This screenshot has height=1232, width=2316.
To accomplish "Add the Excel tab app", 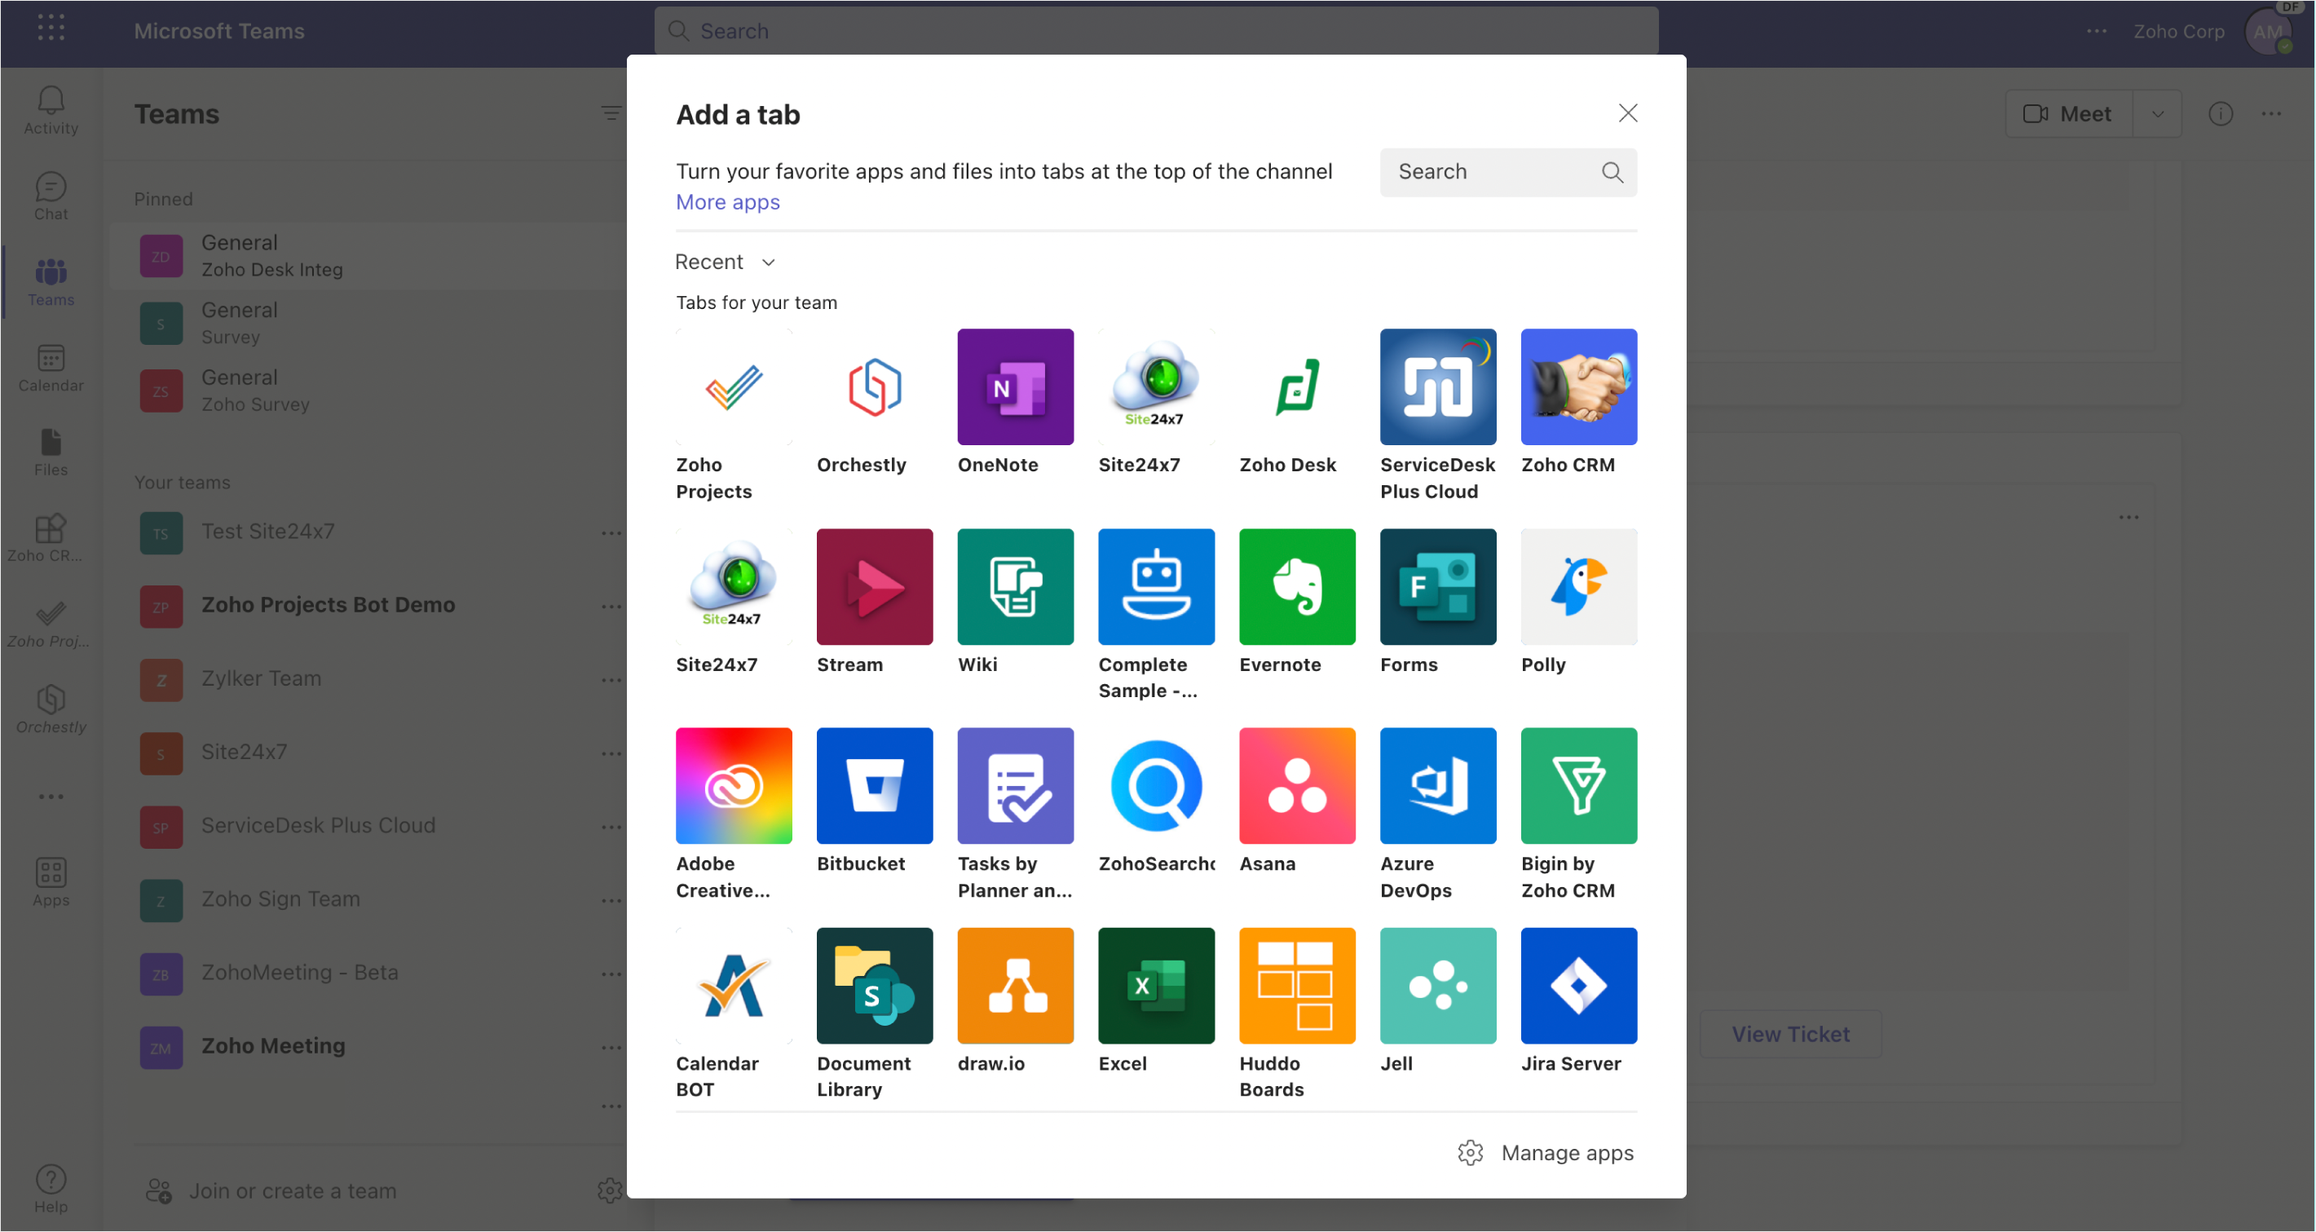I will [x=1156, y=986].
